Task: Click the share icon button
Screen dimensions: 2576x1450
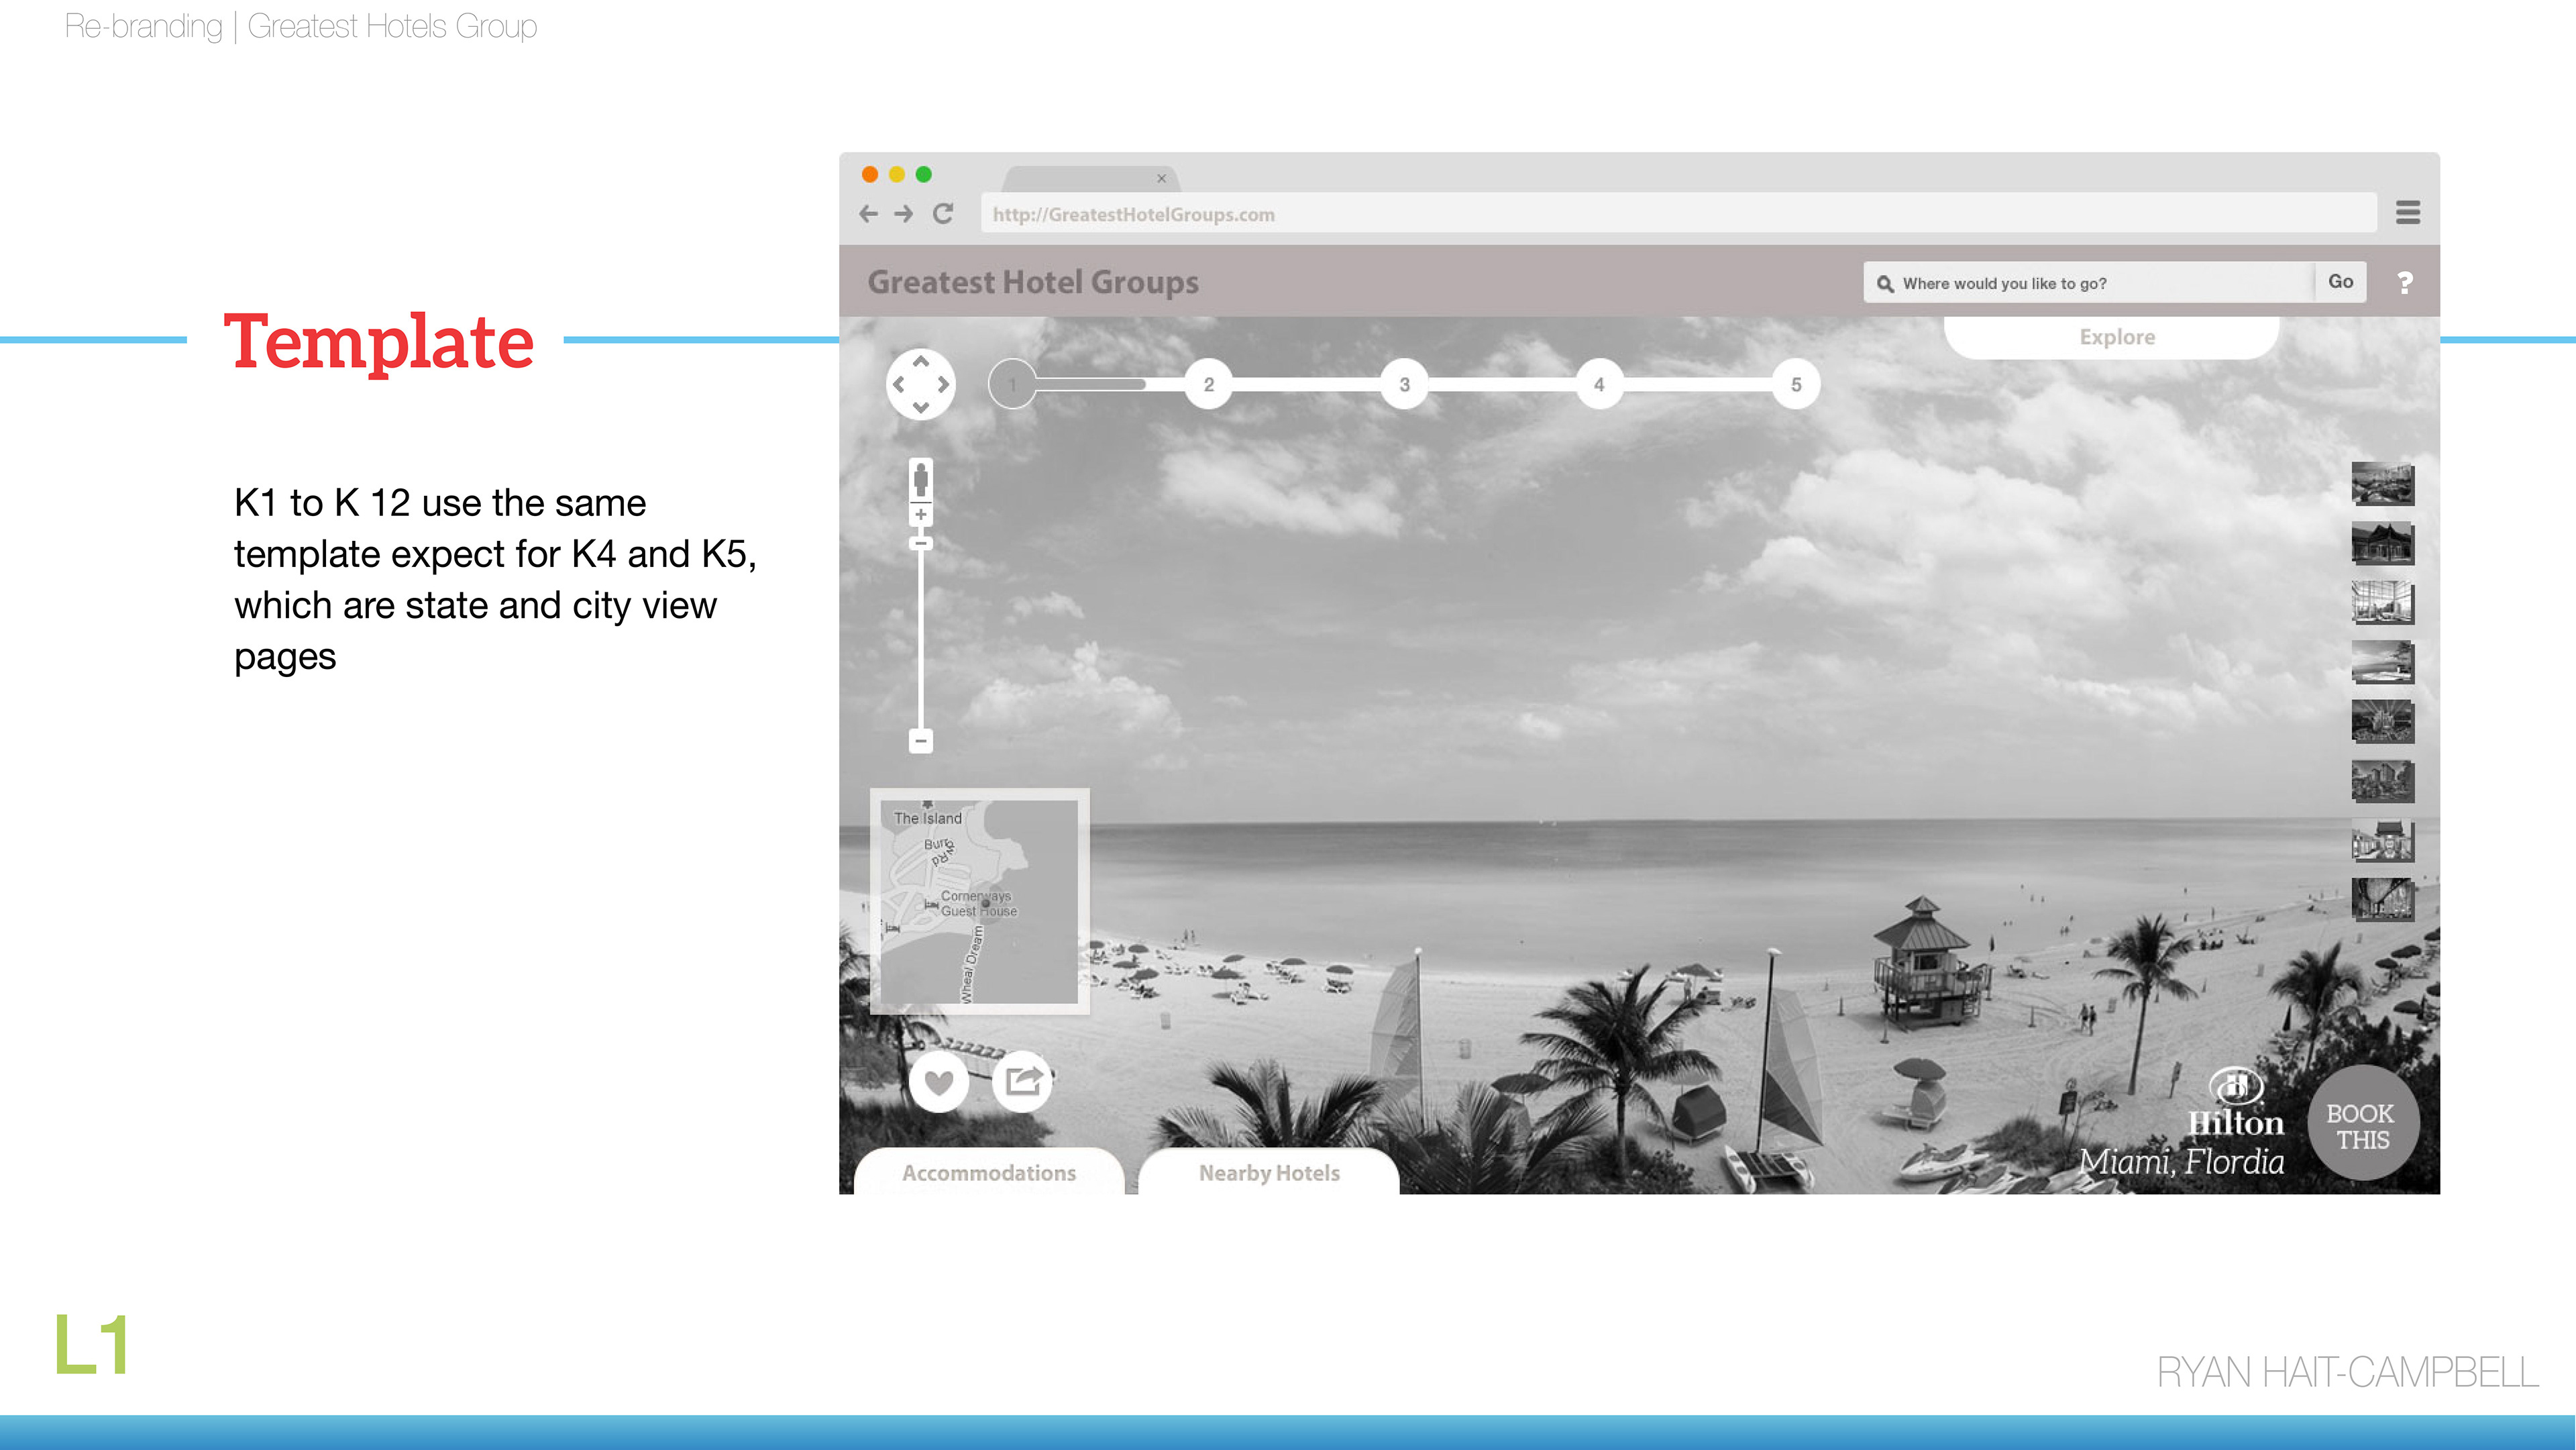Action: (1022, 1081)
